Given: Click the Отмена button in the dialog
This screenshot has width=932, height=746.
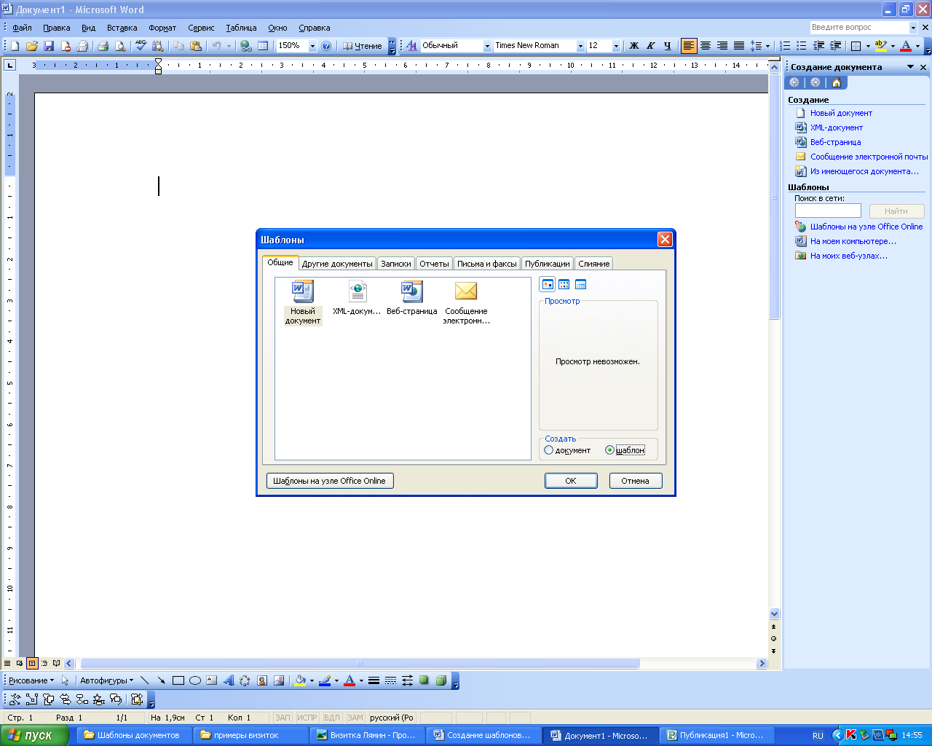Looking at the screenshot, I should click(x=635, y=481).
